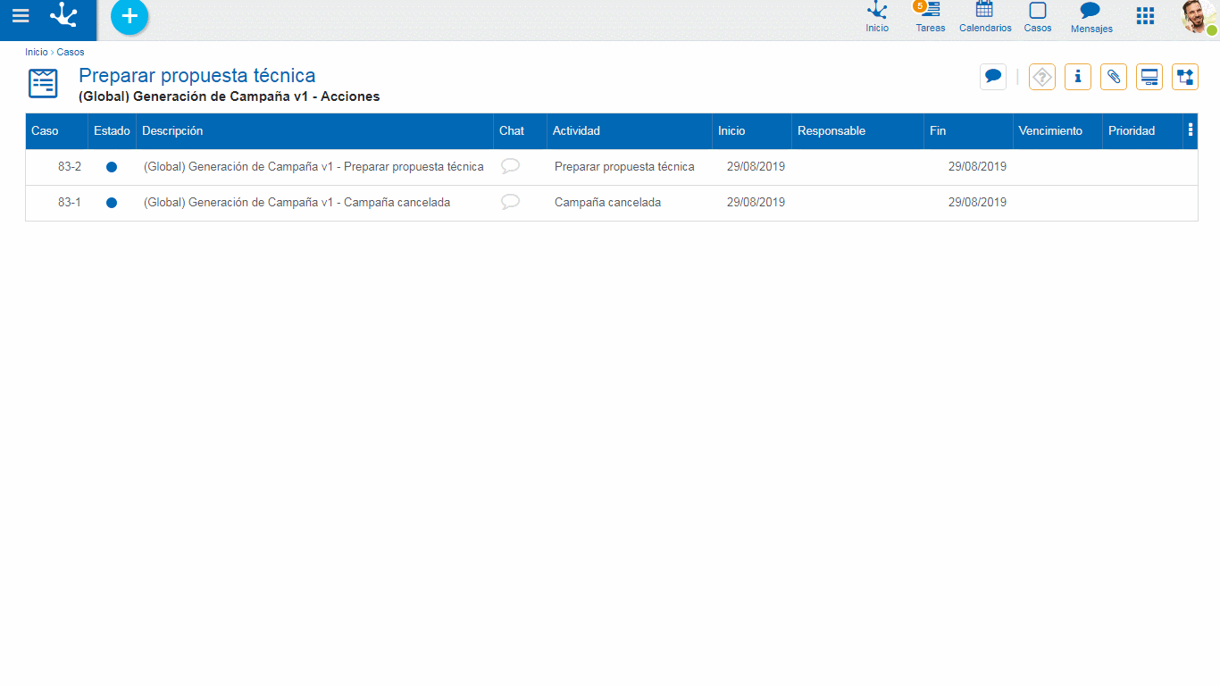Select the Campaña cancelada case row
The image size is (1220, 686).
[297, 203]
